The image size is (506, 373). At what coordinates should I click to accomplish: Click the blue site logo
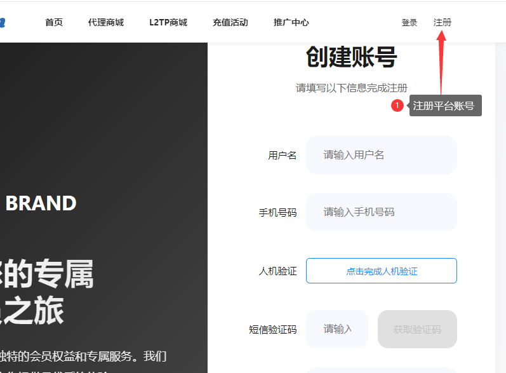(x=3, y=23)
